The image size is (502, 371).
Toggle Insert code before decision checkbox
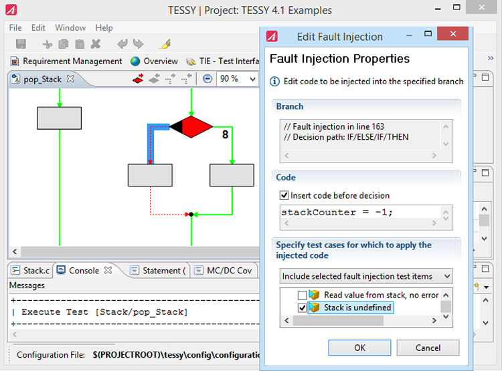[x=284, y=195]
